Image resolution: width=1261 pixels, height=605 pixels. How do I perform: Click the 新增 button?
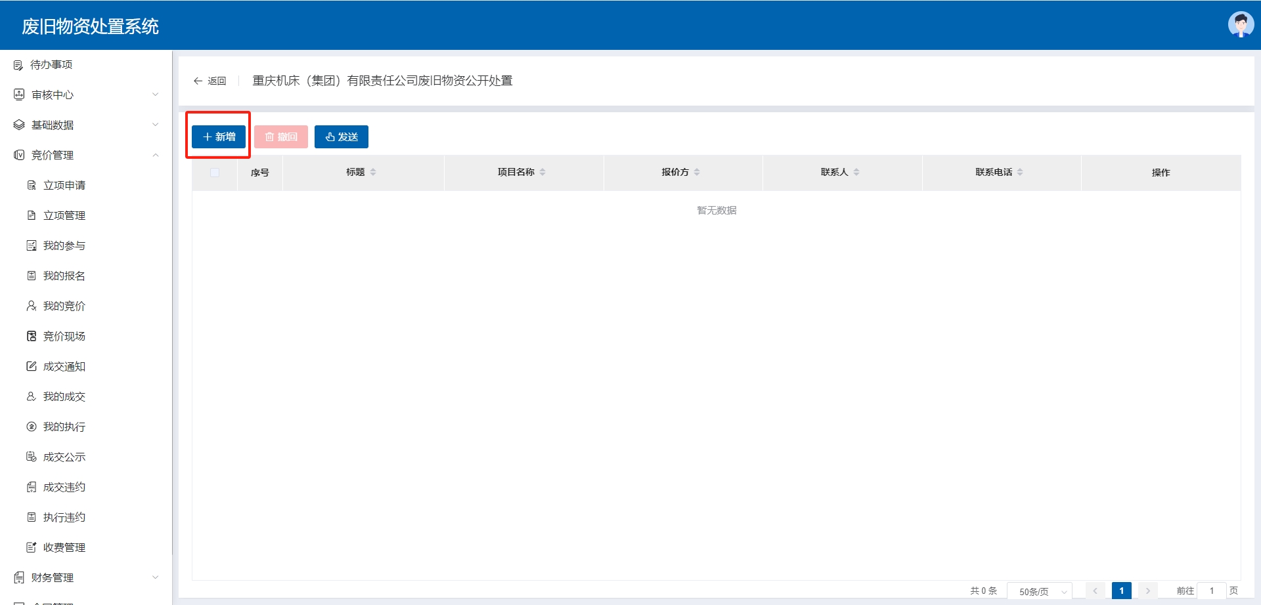point(219,136)
